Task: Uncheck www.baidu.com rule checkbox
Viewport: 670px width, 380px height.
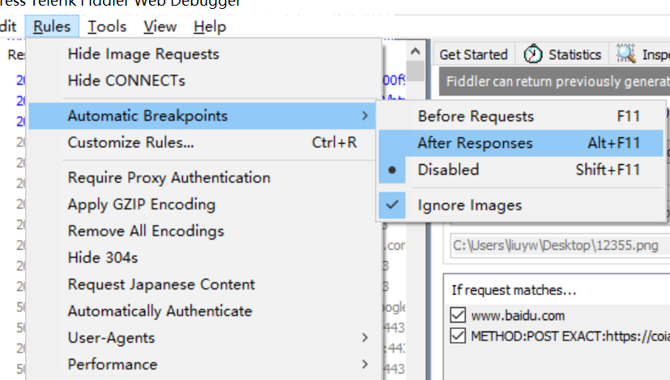Action: (x=458, y=315)
